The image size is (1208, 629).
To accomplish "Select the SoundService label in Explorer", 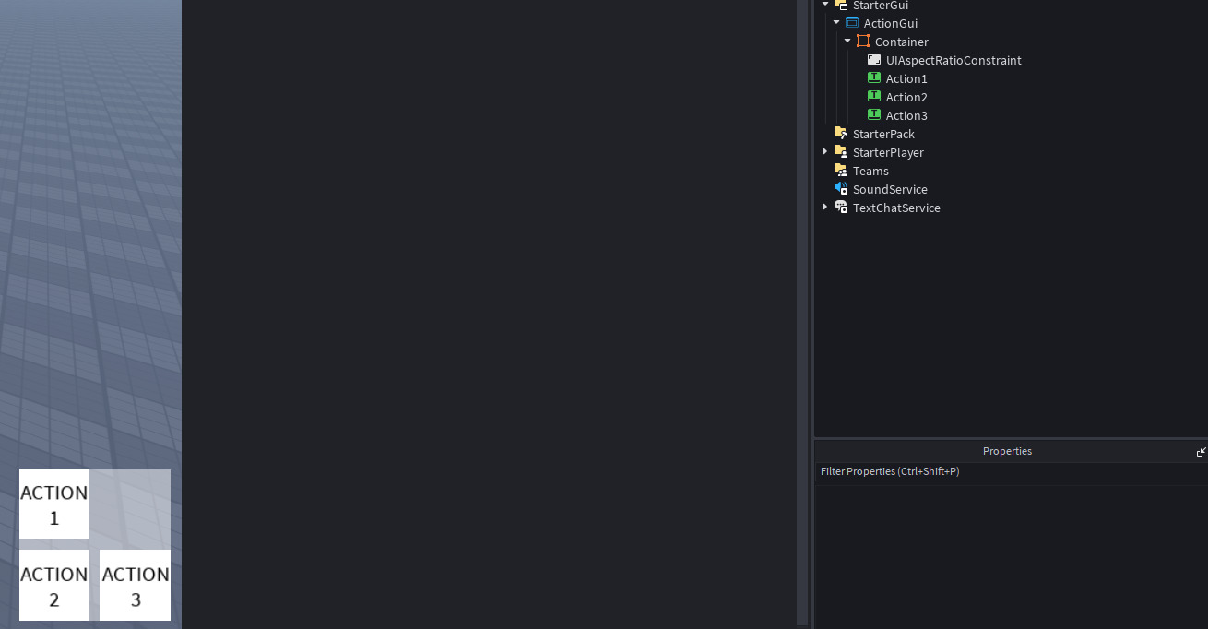I will pyautogui.click(x=890, y=189).
